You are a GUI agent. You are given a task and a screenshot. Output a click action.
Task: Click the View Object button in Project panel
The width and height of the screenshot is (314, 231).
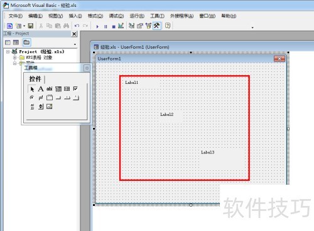(x=16, y=43)
